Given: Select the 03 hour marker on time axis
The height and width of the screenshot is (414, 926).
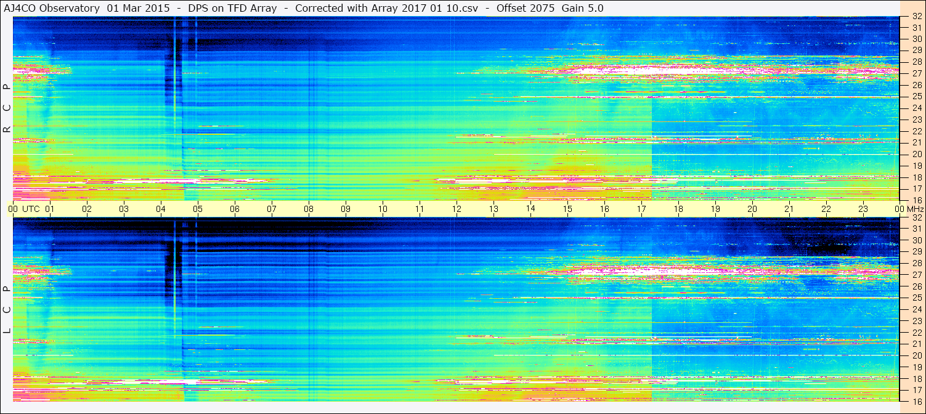Looking at the screenshot, I should [124, 209].
